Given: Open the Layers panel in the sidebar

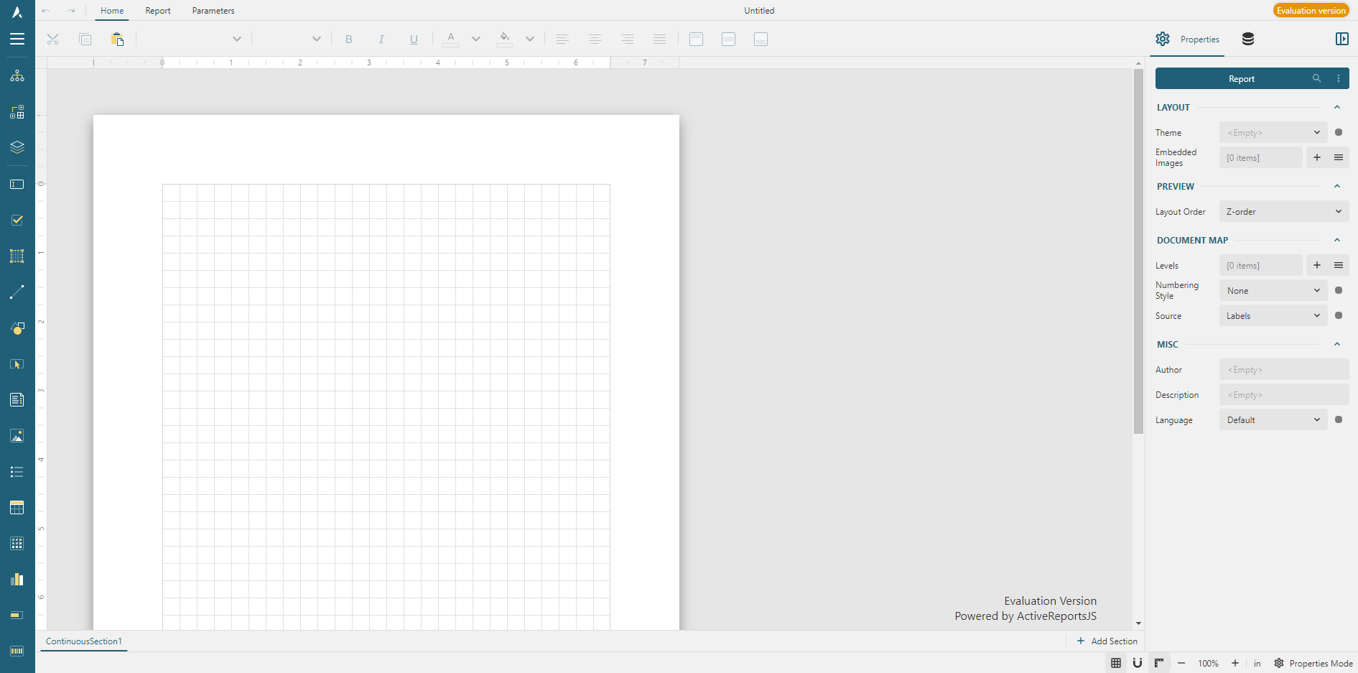Looking at the screenshot, I should click(x=17, y=147).
